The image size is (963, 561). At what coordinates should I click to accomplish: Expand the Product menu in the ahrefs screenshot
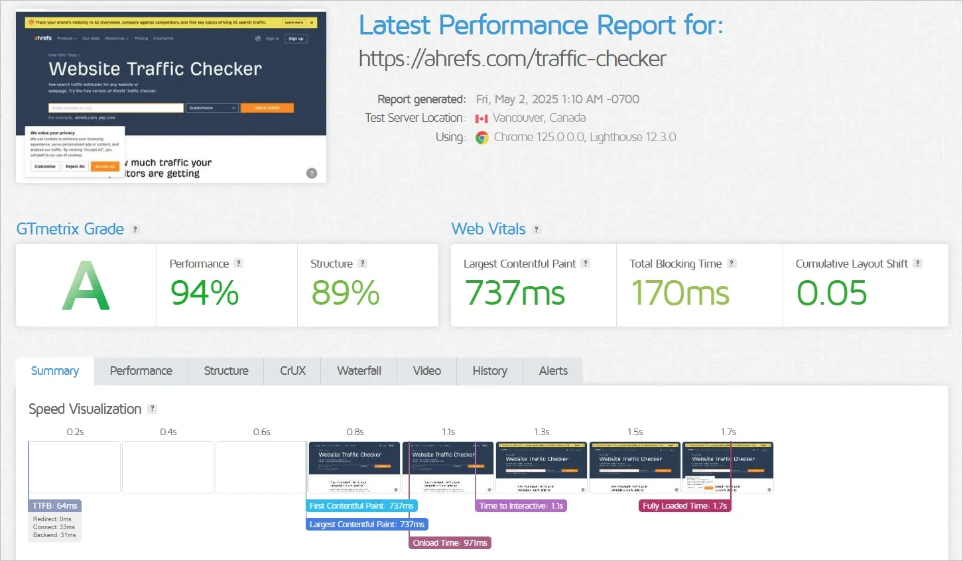click(x=66, y=38)
